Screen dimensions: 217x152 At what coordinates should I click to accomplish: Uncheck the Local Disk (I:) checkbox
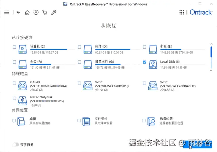click(x=145, y=62)
